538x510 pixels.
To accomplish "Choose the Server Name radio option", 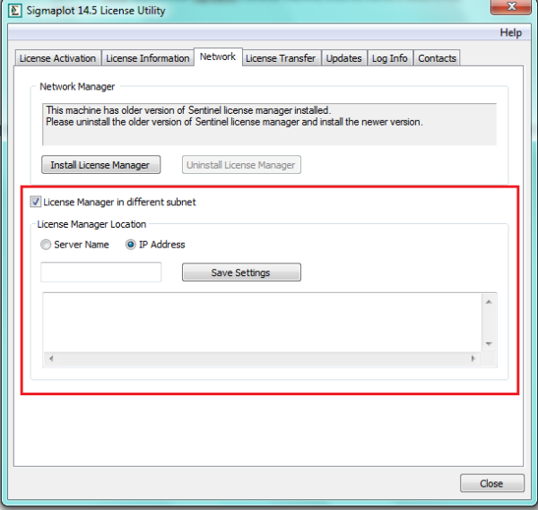I will 46,245.
